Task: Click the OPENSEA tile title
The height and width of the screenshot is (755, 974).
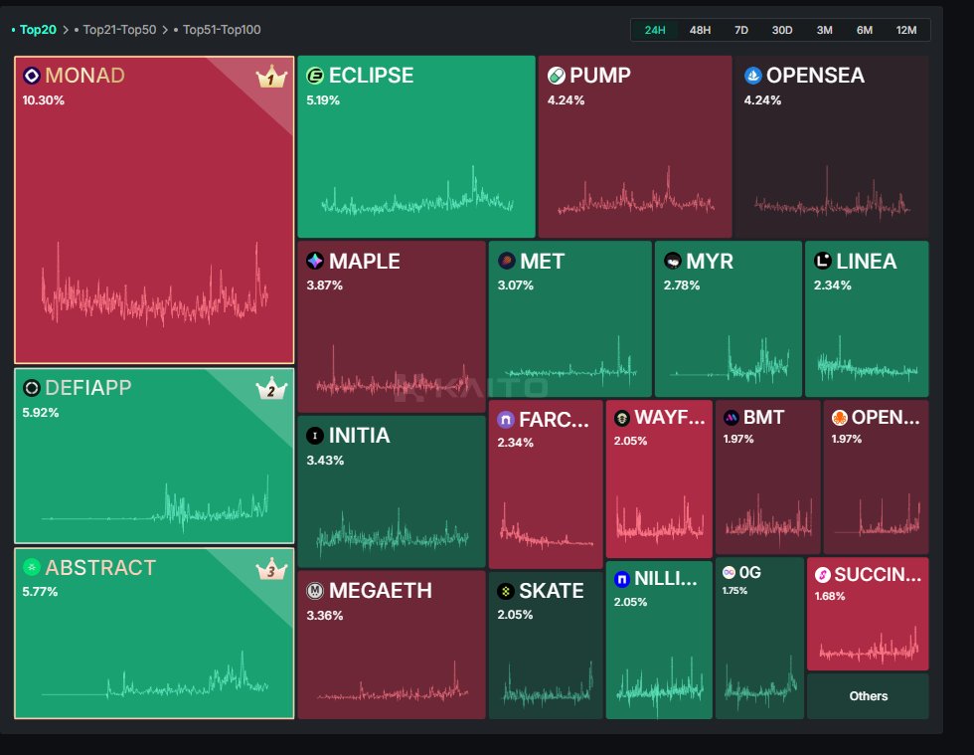Action: (x=815, y=76)
